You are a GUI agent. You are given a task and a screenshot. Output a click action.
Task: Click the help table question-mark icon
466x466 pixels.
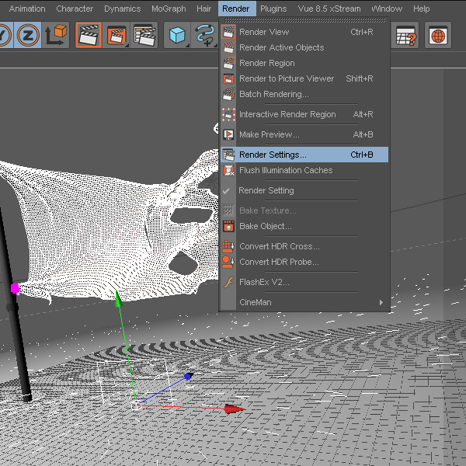point(405,35)
